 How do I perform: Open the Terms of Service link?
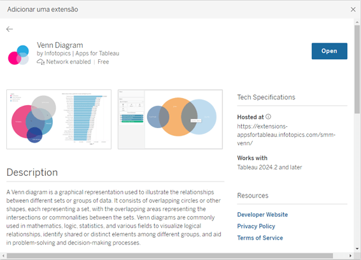click(260, 238)
